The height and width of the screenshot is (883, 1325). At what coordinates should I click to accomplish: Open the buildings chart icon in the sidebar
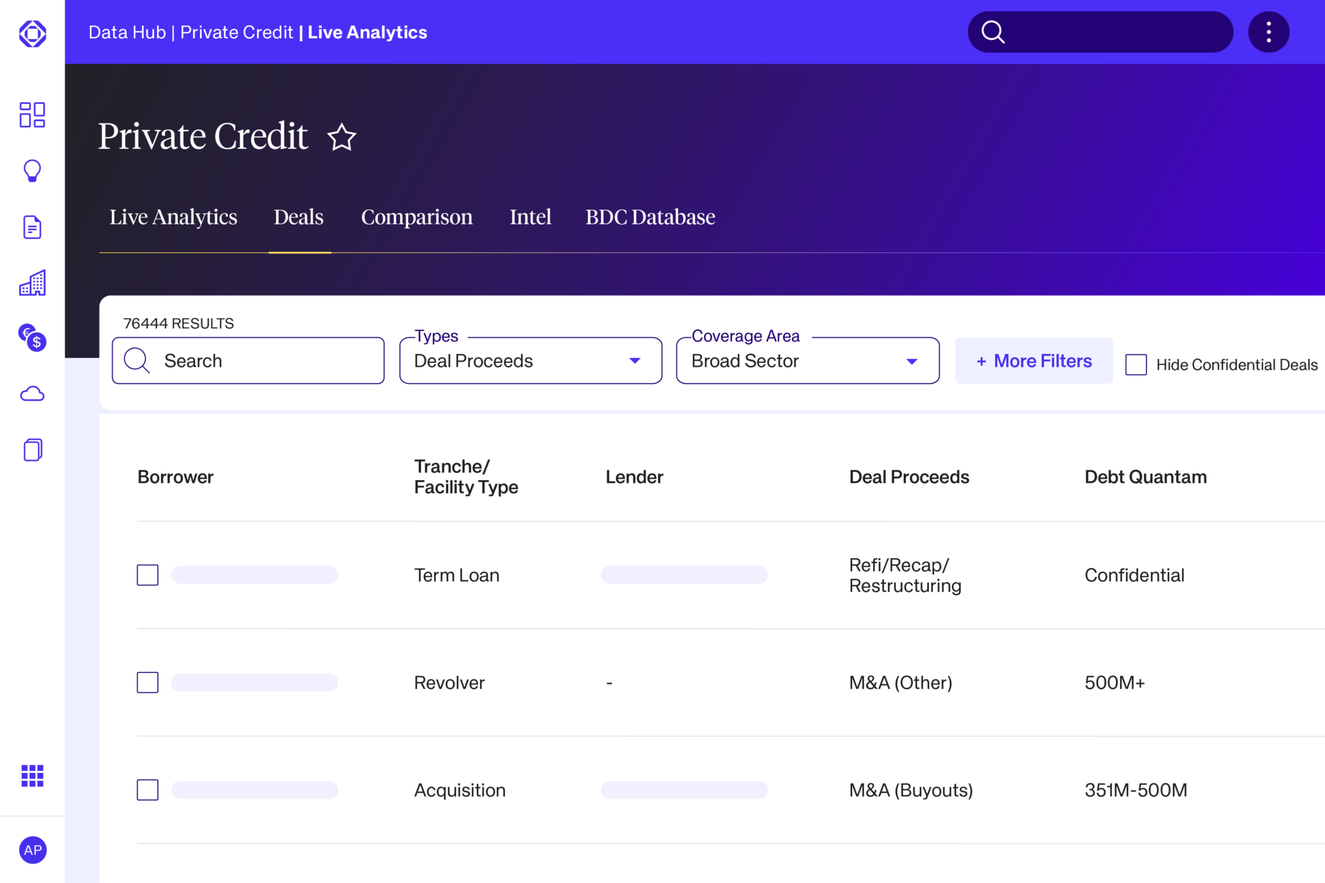32,283
